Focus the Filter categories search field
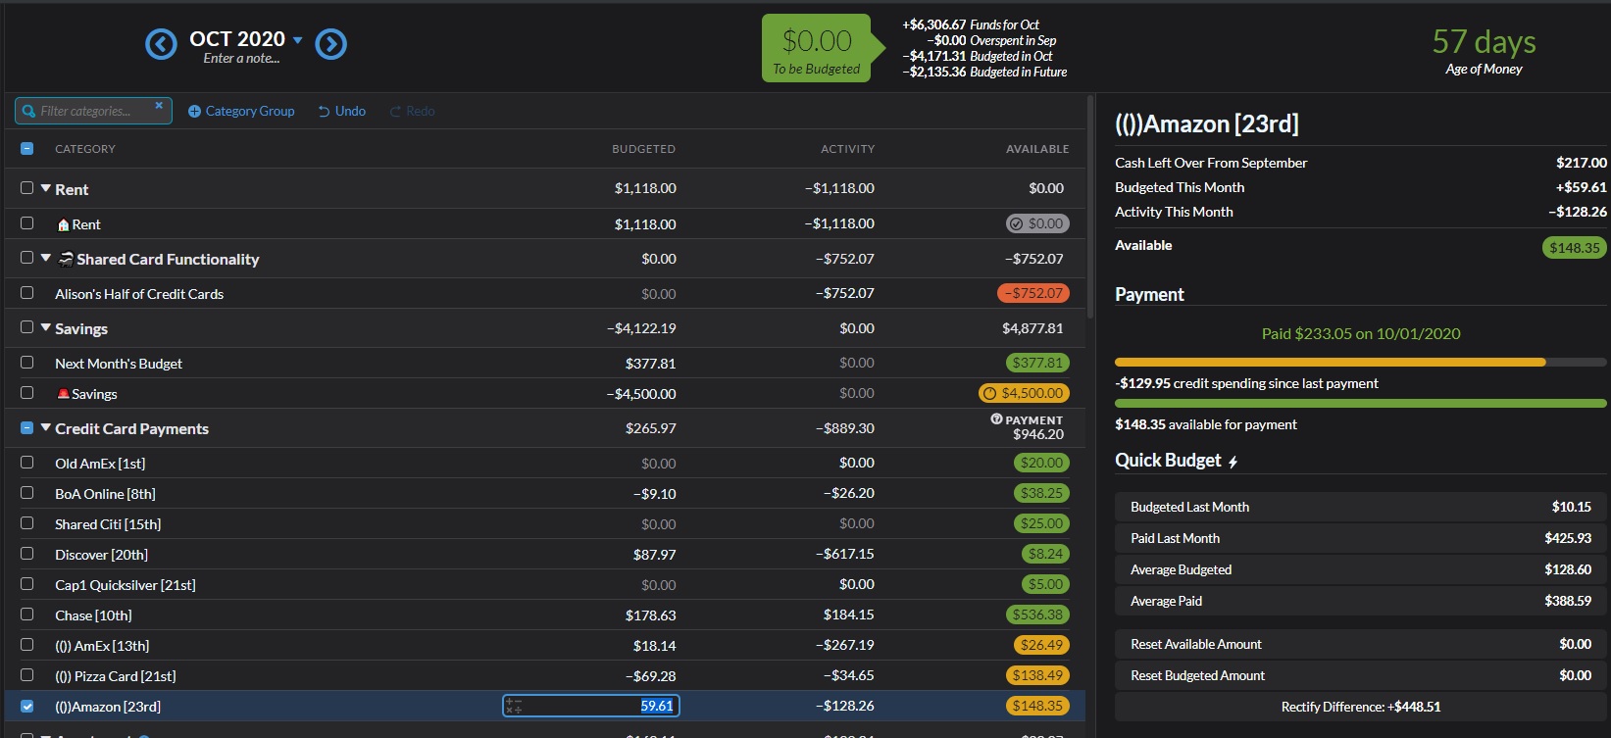Screen dimensions: 1611x738 click(x=94, y=111)
